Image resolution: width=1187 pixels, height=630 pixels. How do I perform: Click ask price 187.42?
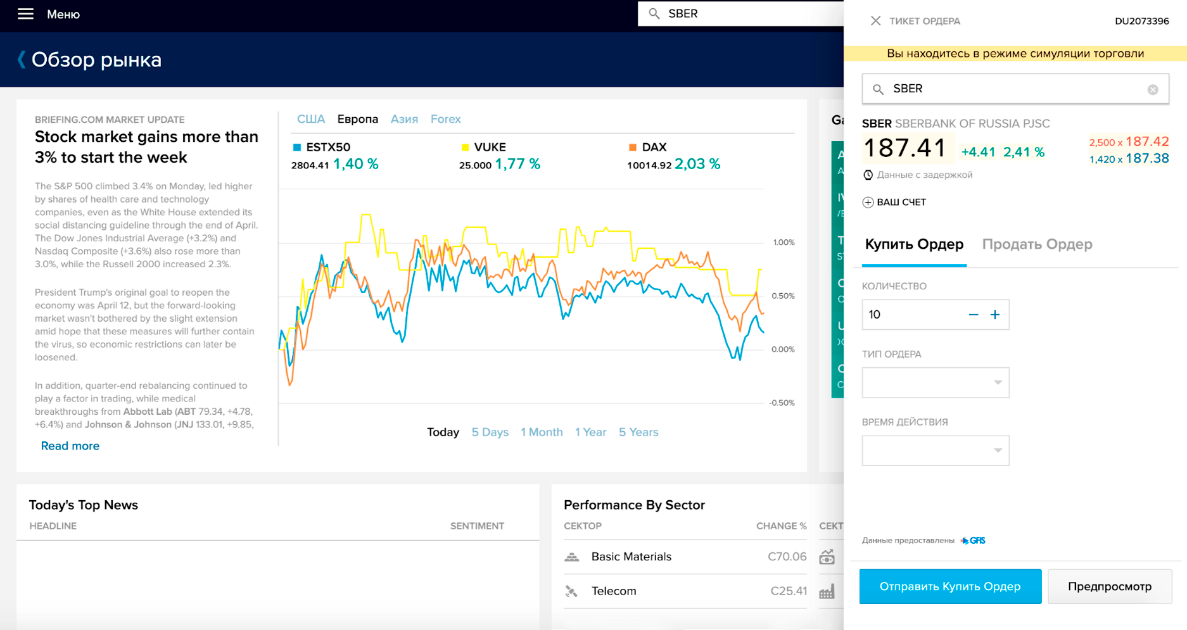1147,141
